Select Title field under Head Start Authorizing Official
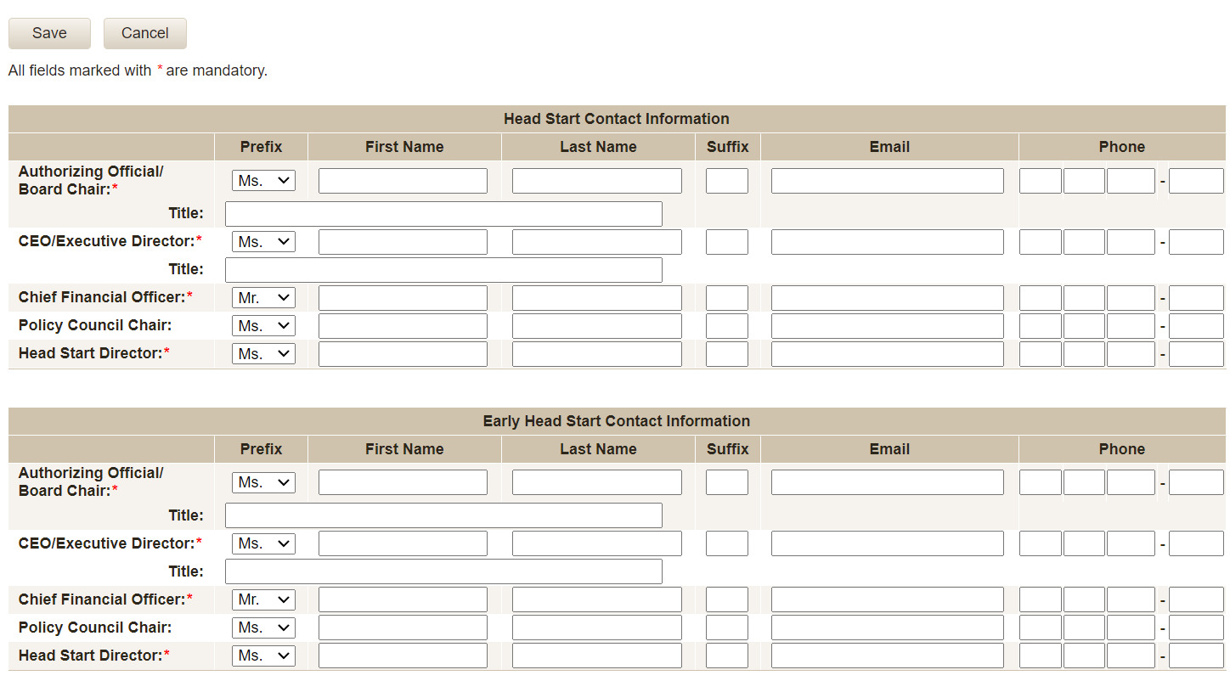Viewport: 1230px width, 681px height. pos(443,214)
